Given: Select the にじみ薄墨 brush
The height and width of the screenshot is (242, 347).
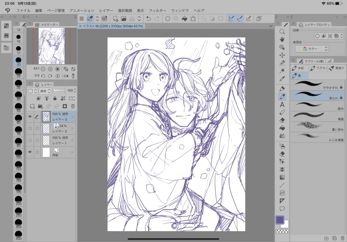Looking at the screenshot, I should [x=318, y=137].
